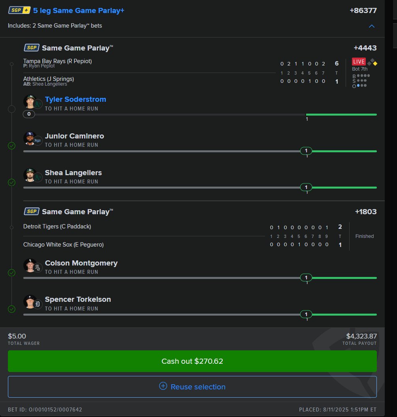397x417 pixels.
Task: Click 'AB: Shea Langeliers' at-bat label
Action: (45, 84)
